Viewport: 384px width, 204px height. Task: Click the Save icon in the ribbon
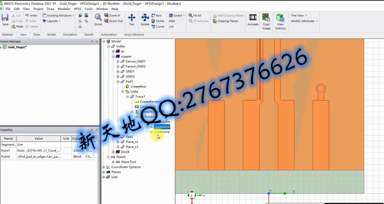5,19
